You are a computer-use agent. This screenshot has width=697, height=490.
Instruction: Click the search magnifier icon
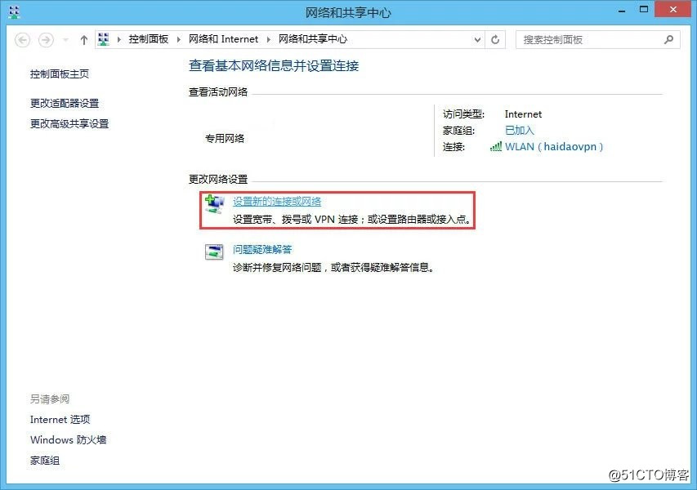click(x=668, y=39)
